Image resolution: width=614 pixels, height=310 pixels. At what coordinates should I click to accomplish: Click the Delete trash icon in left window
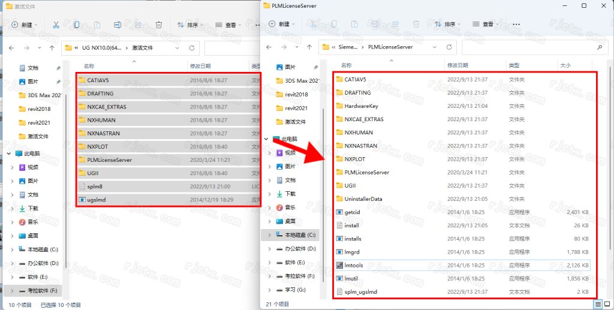pos(158,25)
